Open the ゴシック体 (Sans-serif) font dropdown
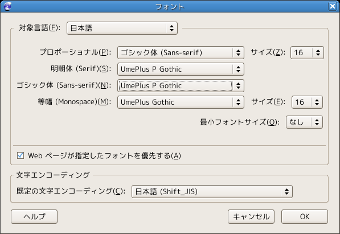This screenshot has height=234, width=340. [181, 85]
